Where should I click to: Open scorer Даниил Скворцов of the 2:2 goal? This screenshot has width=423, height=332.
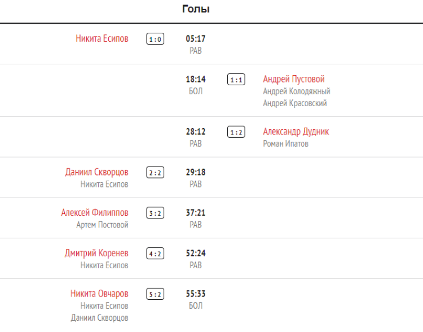96,172
